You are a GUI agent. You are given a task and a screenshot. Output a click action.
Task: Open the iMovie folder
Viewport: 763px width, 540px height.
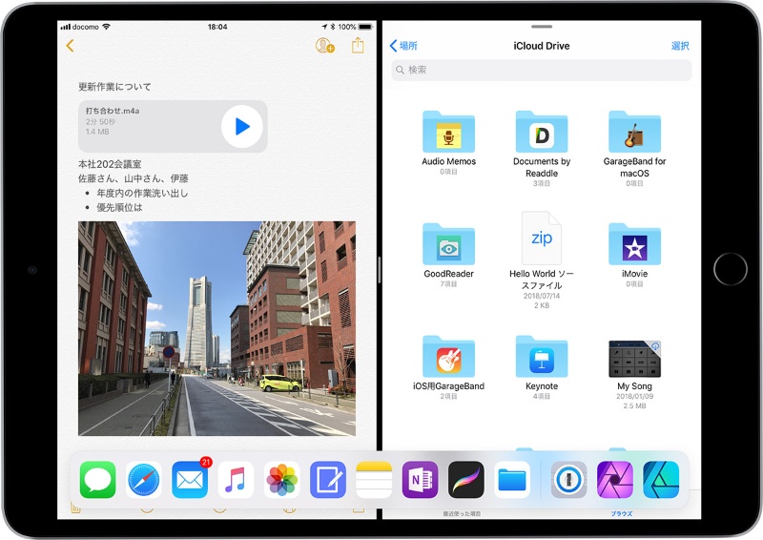click(x=634, y=245)
